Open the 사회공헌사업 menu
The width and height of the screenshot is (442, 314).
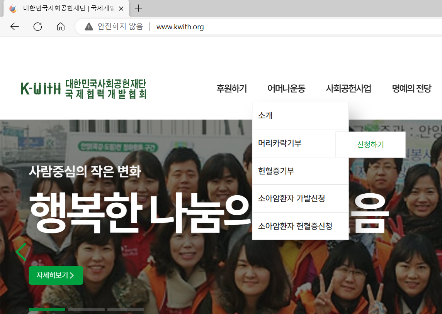tap(348, 88)
